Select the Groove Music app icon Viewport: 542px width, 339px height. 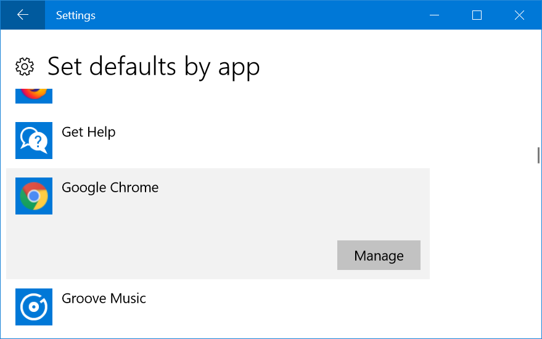pos(34,307)
